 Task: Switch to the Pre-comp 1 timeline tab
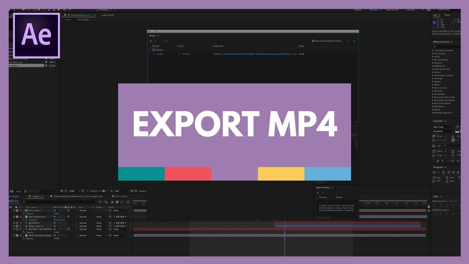coord(122,196)
